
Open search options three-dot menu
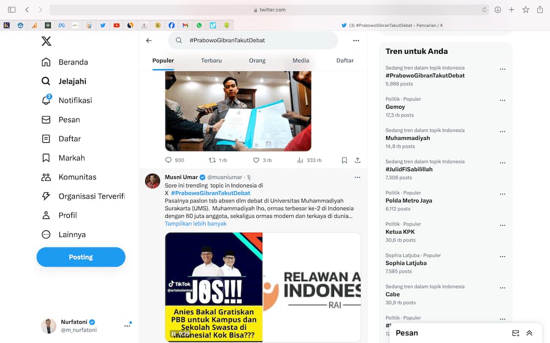[x=356, y=41]
